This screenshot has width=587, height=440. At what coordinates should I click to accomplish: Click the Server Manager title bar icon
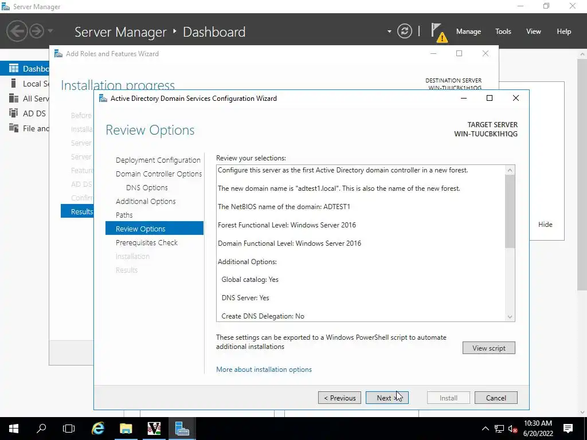tap(6, 6)
